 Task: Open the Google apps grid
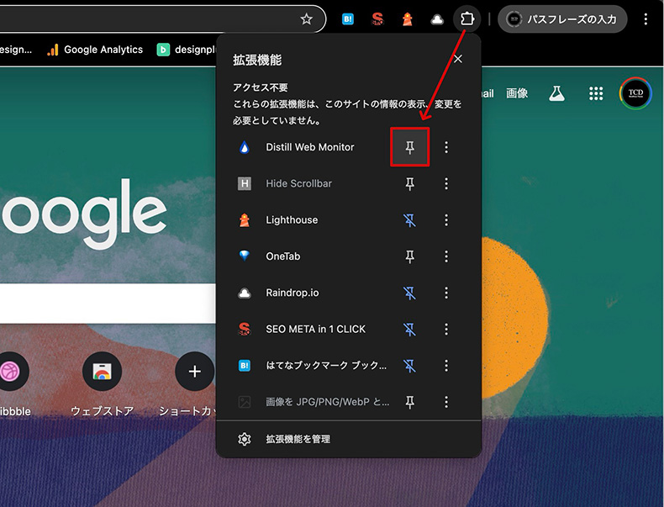[596, 93]
